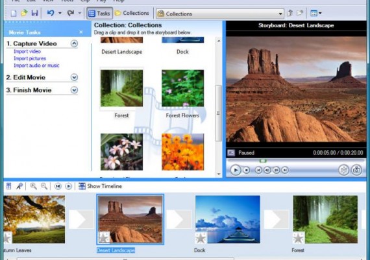
Task: Toggle the Tasks pane button
Action: pos(99,13)
